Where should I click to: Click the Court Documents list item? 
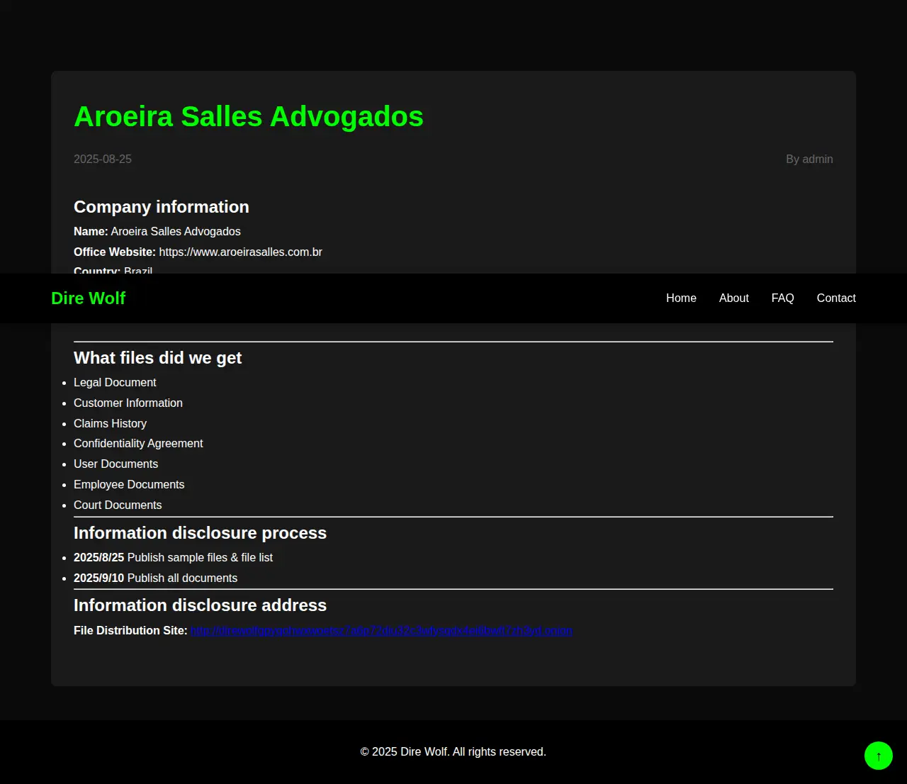[x=118, y=505]
